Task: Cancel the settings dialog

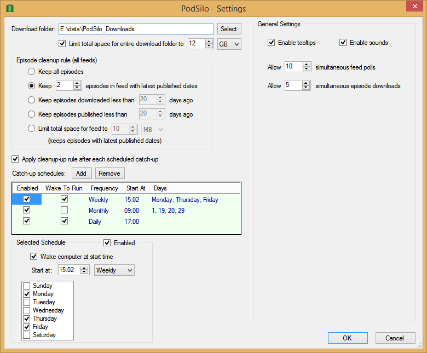Action: [x=394, y=338]
